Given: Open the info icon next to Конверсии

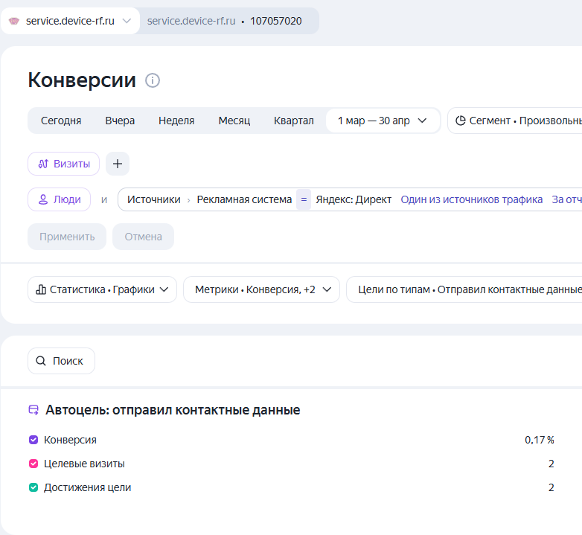Looking at the screenshot, I should [152, 80].
